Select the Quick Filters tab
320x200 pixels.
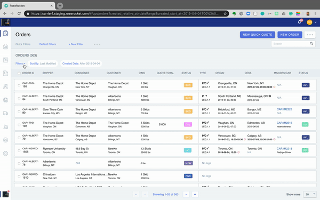click(x=23, y=44)
